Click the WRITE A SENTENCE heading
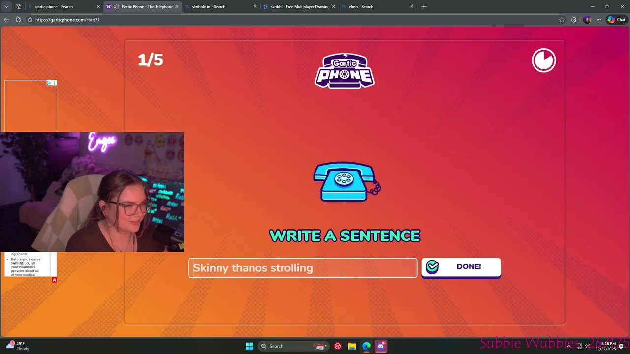The image size is (630, 354). pyautogui.click(x=345, y=236)
